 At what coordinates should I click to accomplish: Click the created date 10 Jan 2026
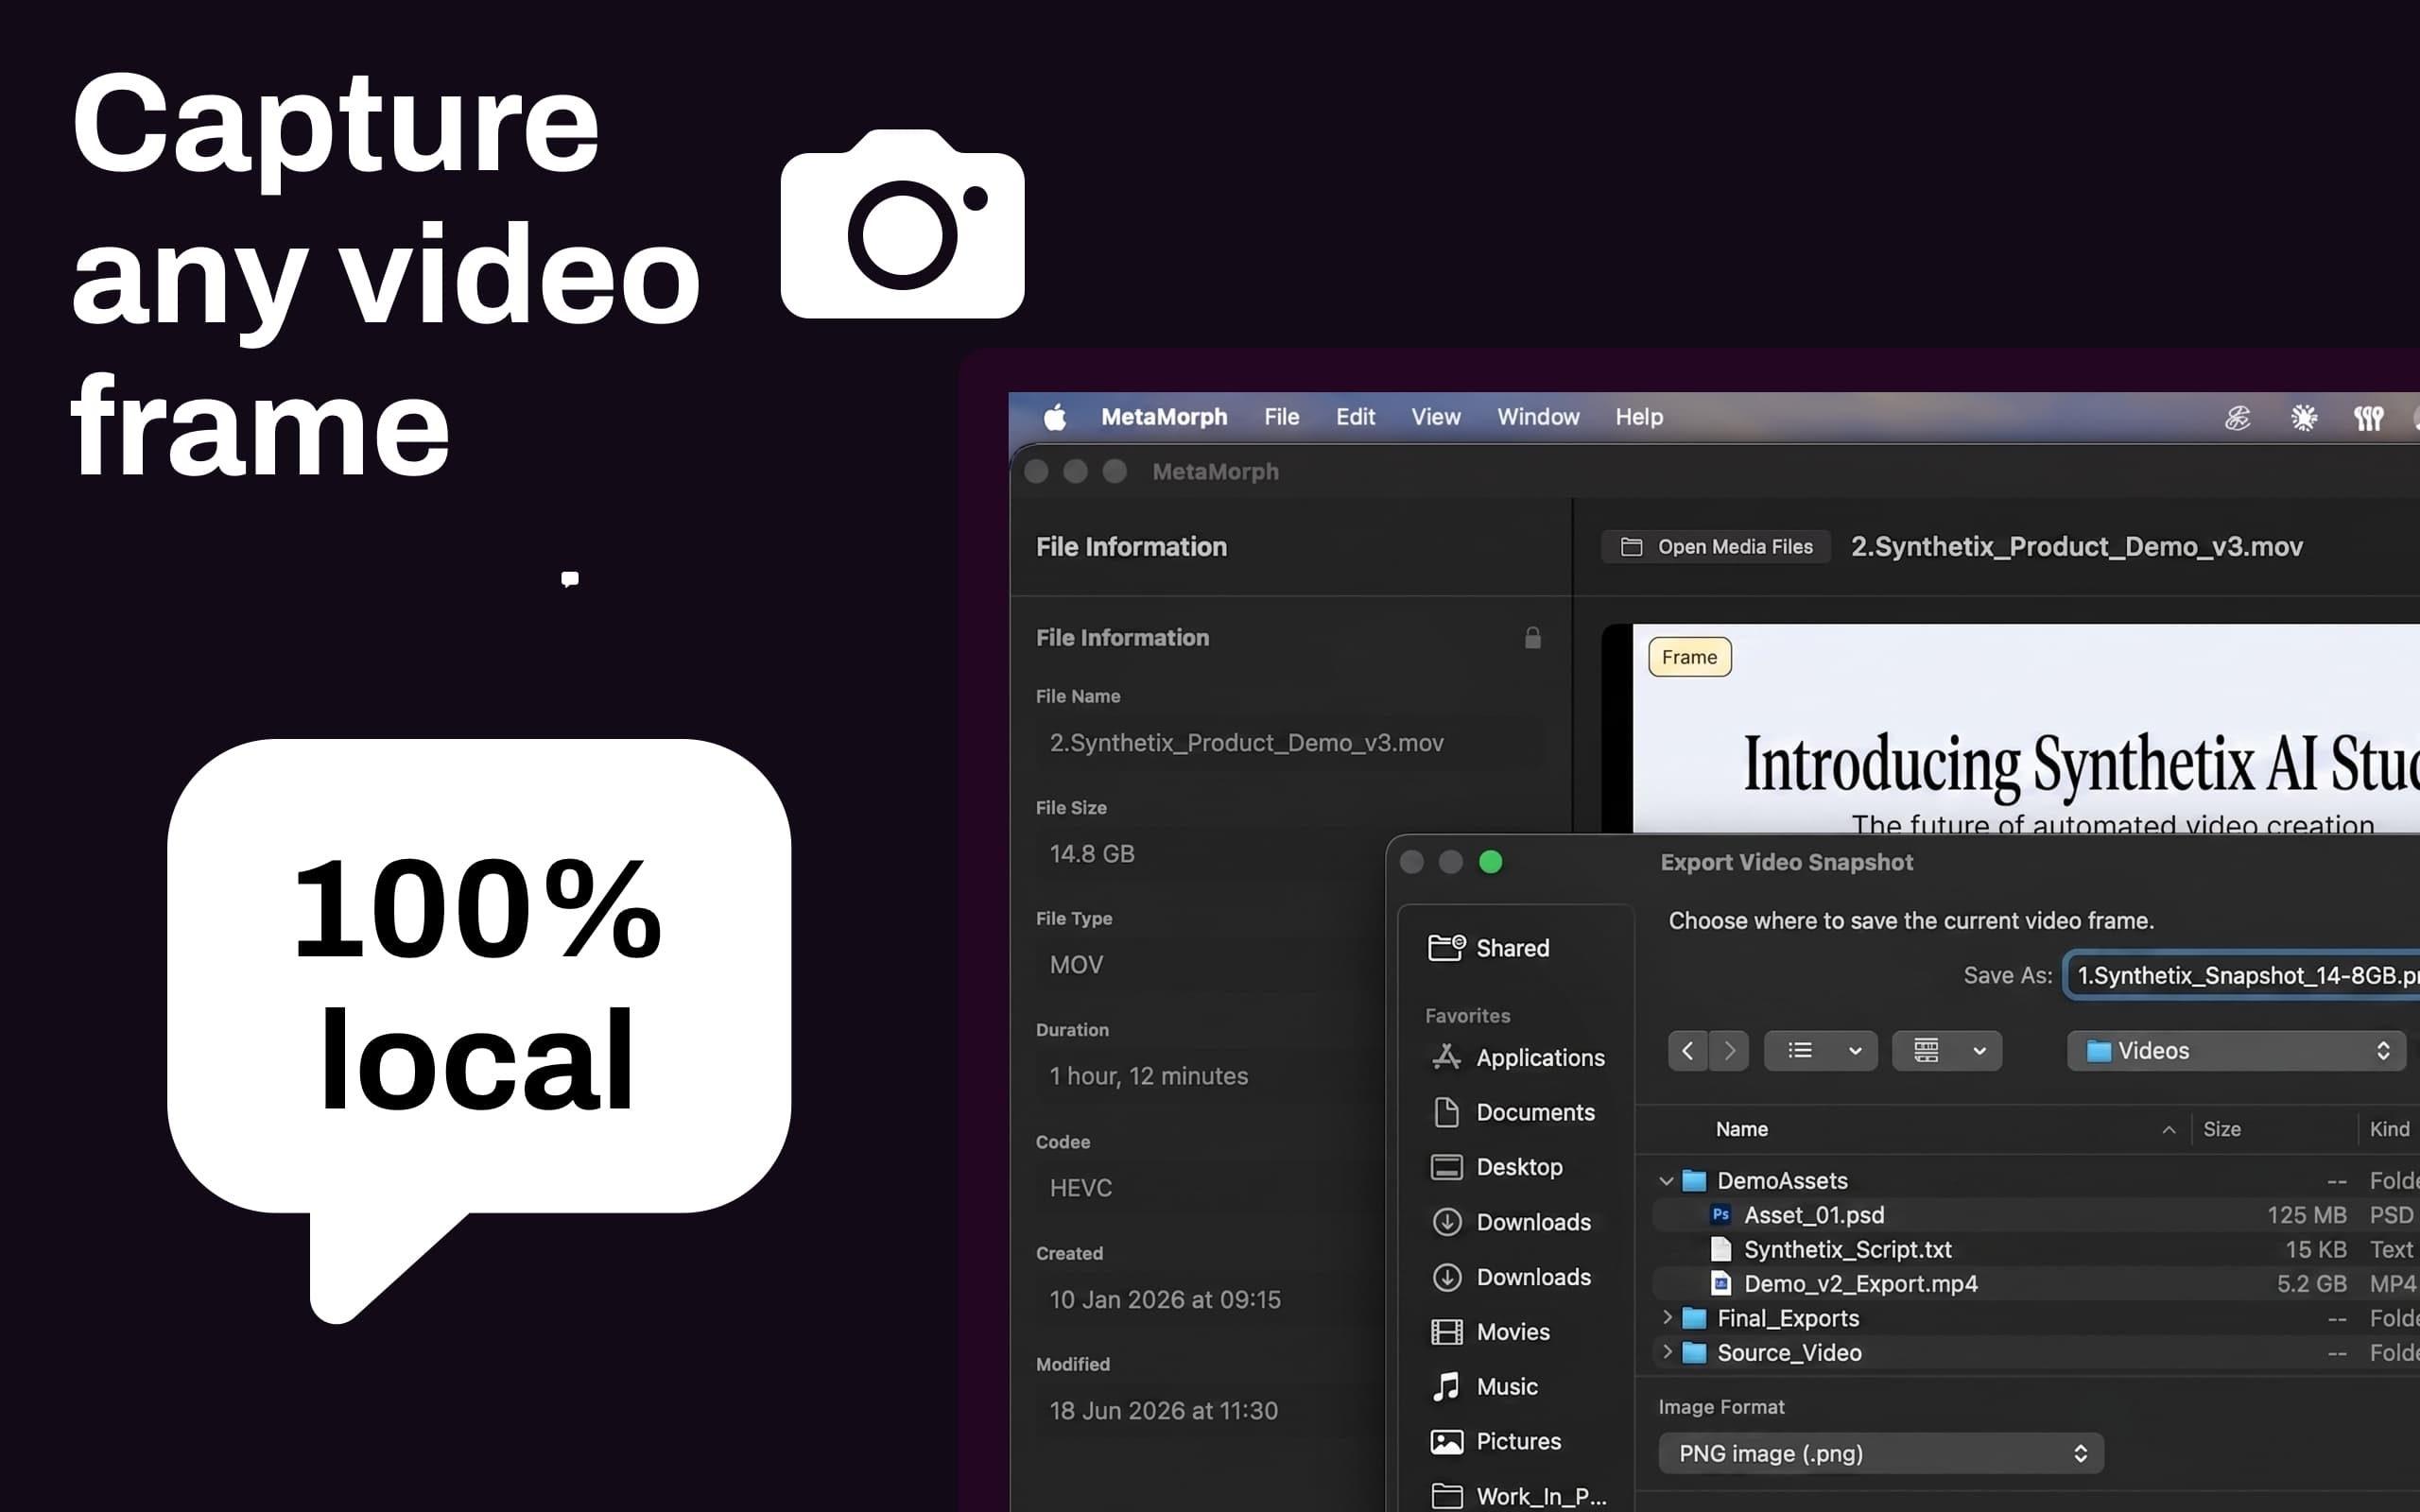1165,1299
